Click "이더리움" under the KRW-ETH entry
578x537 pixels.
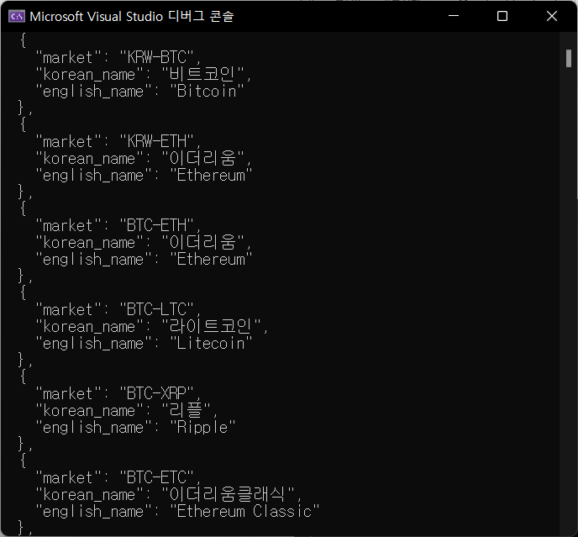pos(202,158)
